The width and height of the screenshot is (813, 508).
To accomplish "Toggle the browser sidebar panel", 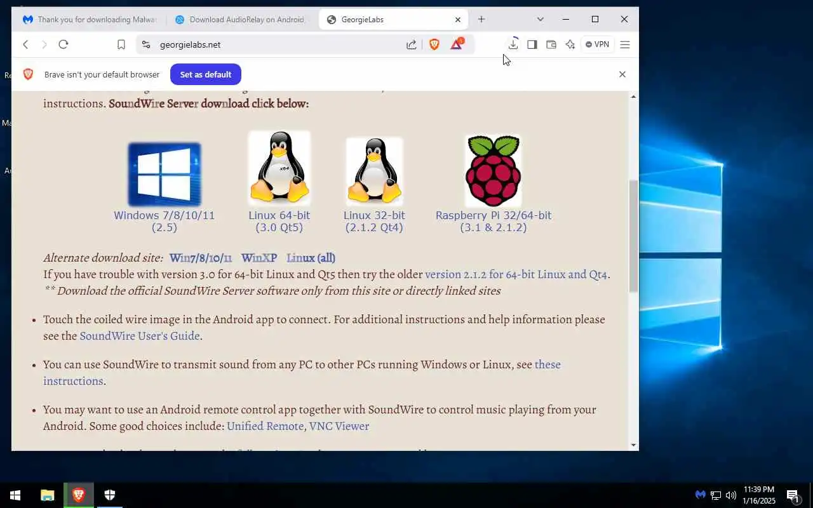I will coord(532,44).
